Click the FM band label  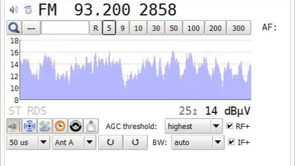point(47,10)
